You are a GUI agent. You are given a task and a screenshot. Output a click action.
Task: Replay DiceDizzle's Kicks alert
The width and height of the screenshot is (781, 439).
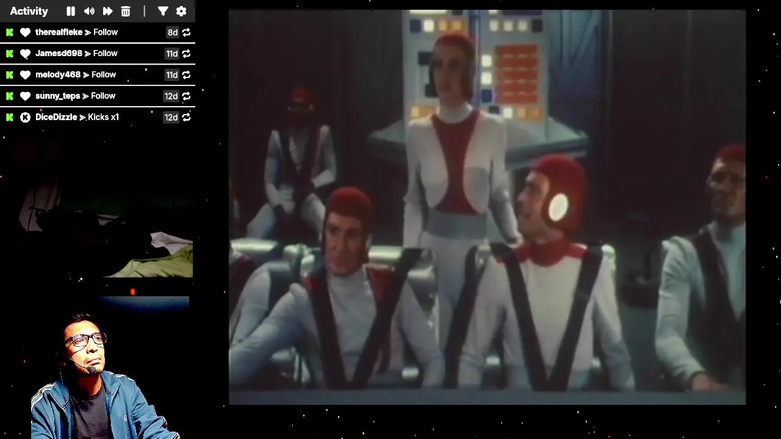pos(187,118)
